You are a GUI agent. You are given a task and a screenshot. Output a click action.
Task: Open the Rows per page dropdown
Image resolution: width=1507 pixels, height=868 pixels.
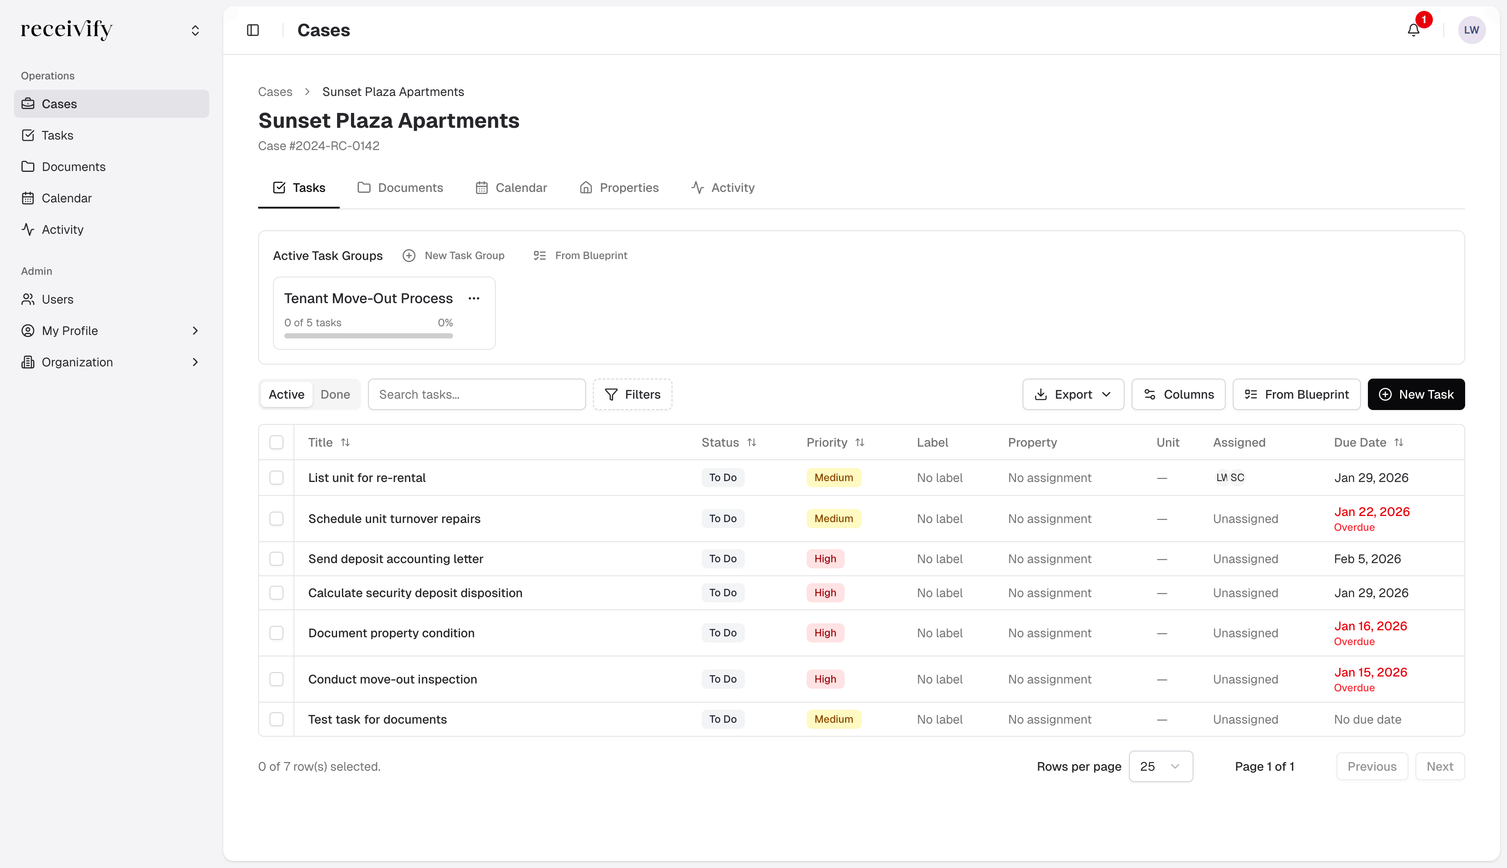point(1159,766)
